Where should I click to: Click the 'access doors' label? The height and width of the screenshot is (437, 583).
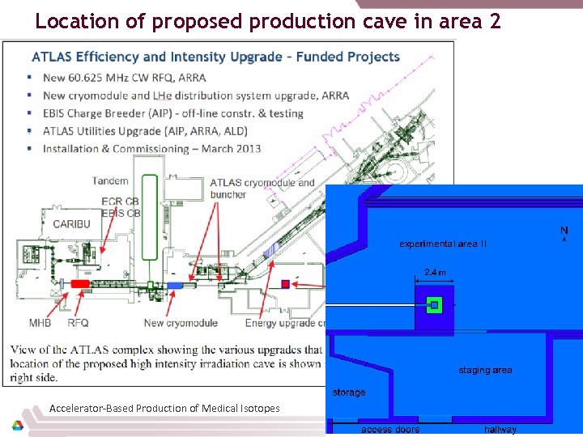coord(390,429)
